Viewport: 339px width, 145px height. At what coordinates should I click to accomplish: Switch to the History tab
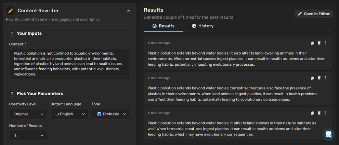pos(203,26)
